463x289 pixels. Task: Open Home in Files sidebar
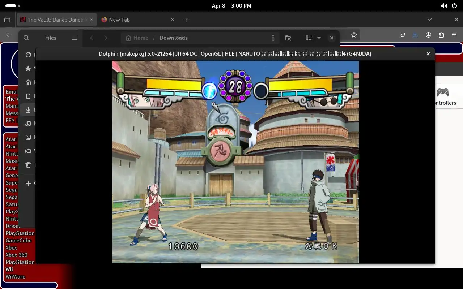[x=28, y=82]
